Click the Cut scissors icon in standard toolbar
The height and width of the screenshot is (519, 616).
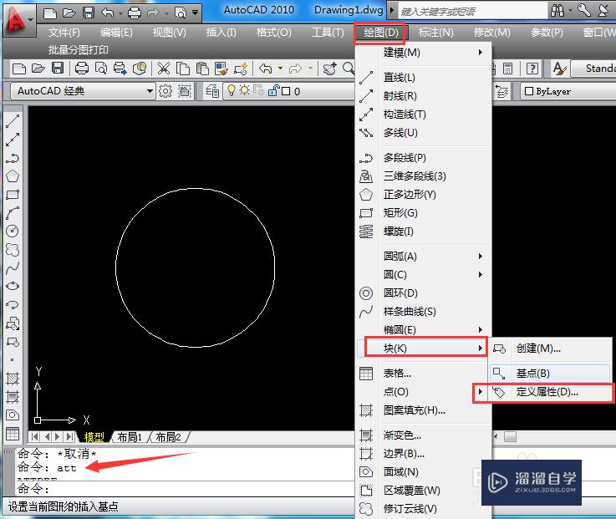pos(164,69)
